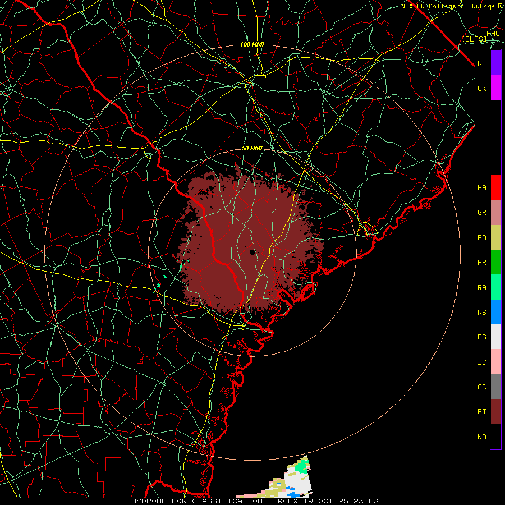Viewport: 505px width, 505px height.
Task: Click the red HA legend color swatch
Action: (x=495, y=187)
